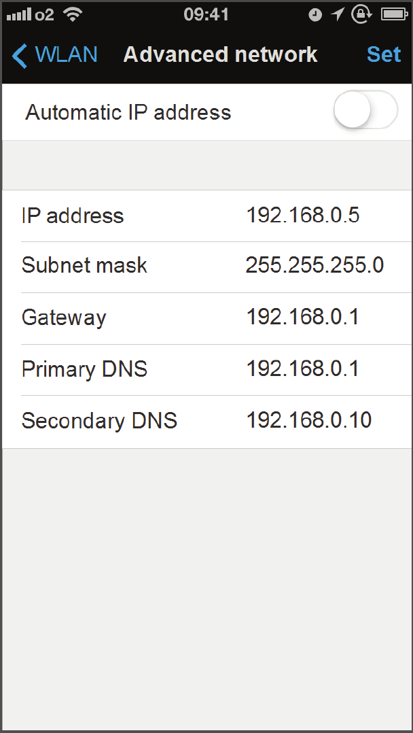The image size is (413, 733).
Task: Tap the location arrow status icon
Action: pyautogui.click(x=337, y=15)
